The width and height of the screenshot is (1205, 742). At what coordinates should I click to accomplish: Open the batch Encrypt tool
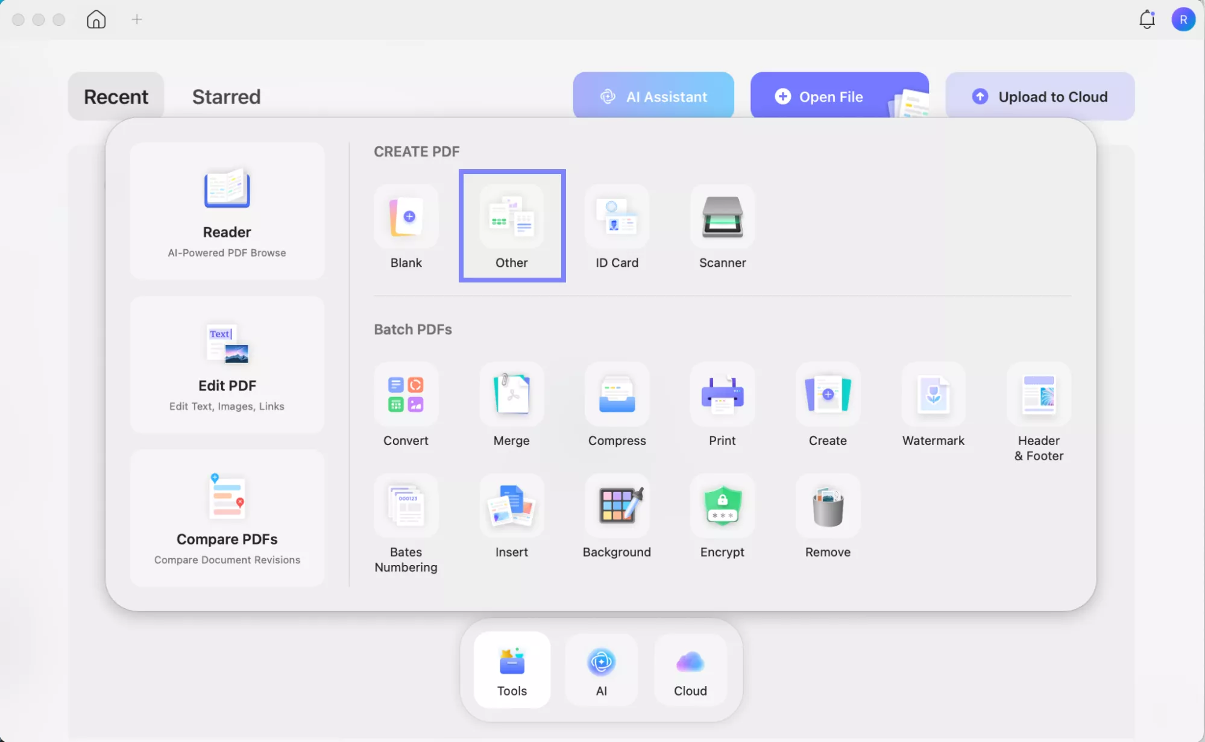[x=722, y=506]
